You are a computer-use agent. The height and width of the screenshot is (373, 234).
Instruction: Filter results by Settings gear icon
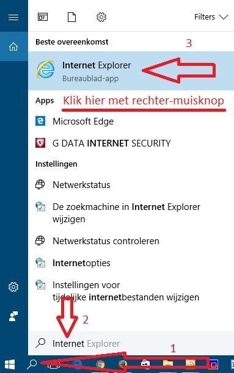pos(101,17)
